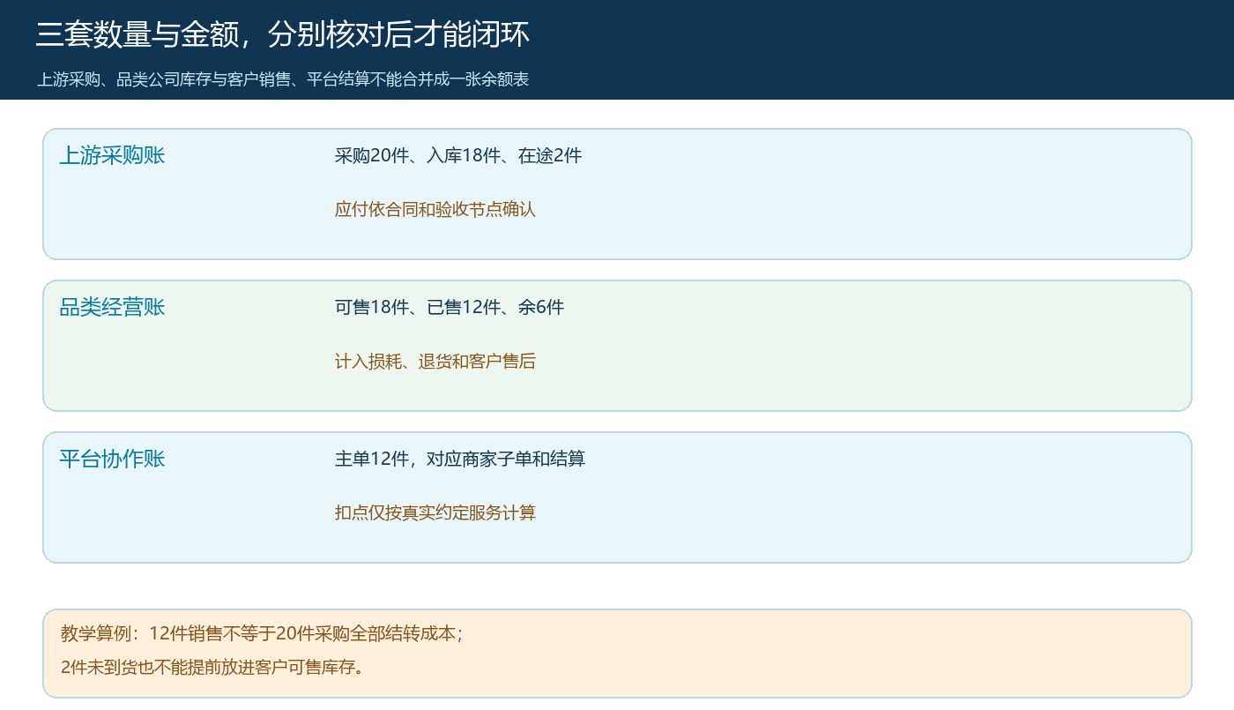Select the line 采购20件、入库18件、在途2件
This screenshot has height=710, width=1234.
(x=458, y=156)
